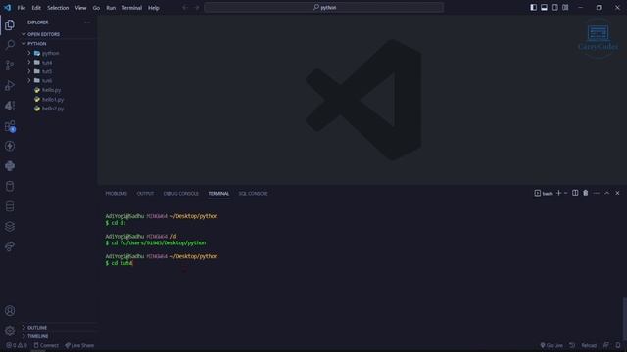Open the Live Share icon in activity bar
This screenshot has width=627, height=352.
tap(10, 246)
